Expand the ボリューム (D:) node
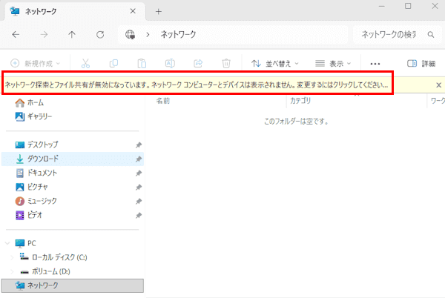Viewport: 445px width, 298px height. point(12,271)
